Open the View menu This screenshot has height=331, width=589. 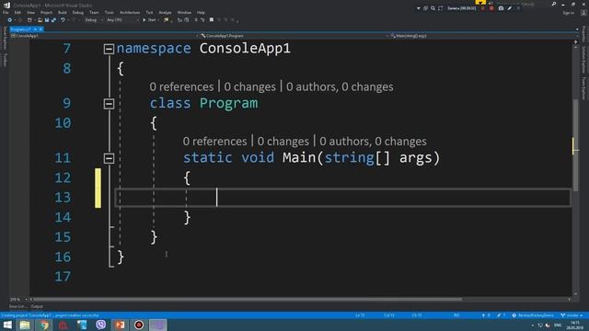point(30,12)
